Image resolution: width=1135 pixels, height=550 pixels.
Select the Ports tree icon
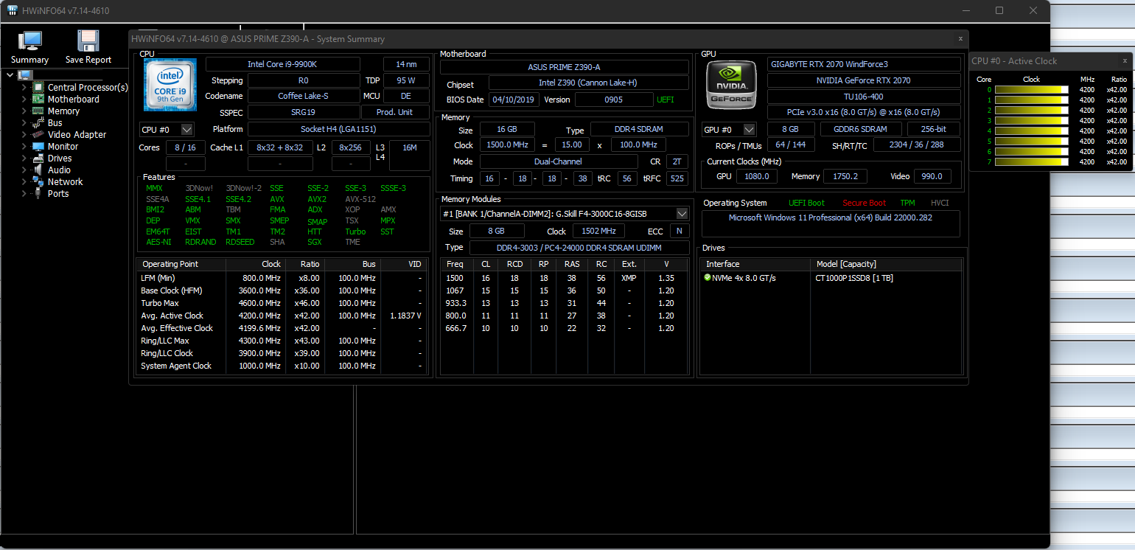[38, 193]
